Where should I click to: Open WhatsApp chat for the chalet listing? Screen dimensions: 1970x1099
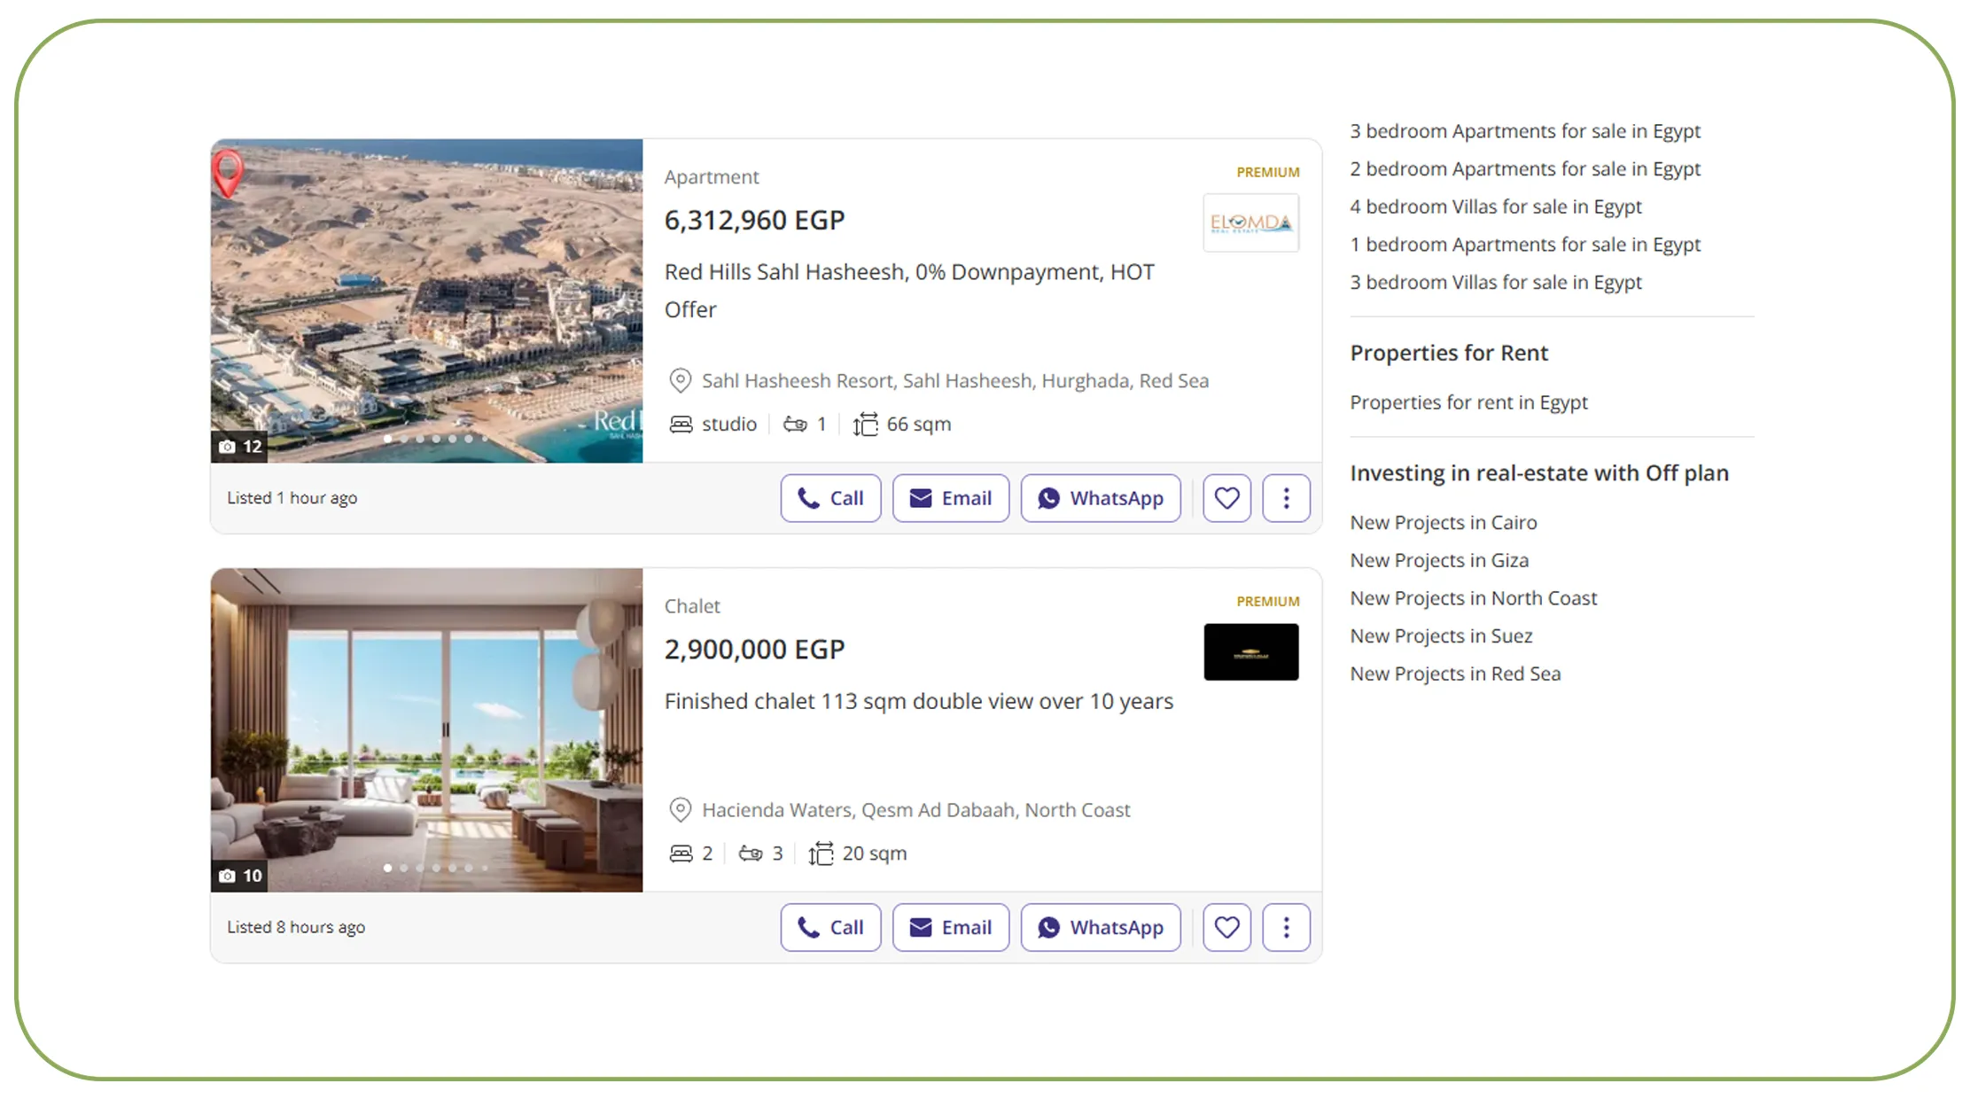point(1100,927)
